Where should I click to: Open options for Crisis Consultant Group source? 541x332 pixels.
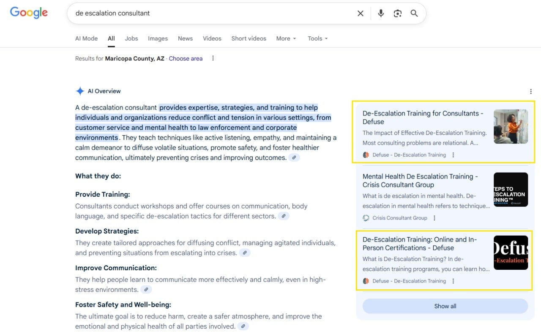click(434, 218)
